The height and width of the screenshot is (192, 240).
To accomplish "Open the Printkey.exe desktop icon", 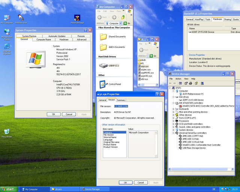I will click(21, 19).
